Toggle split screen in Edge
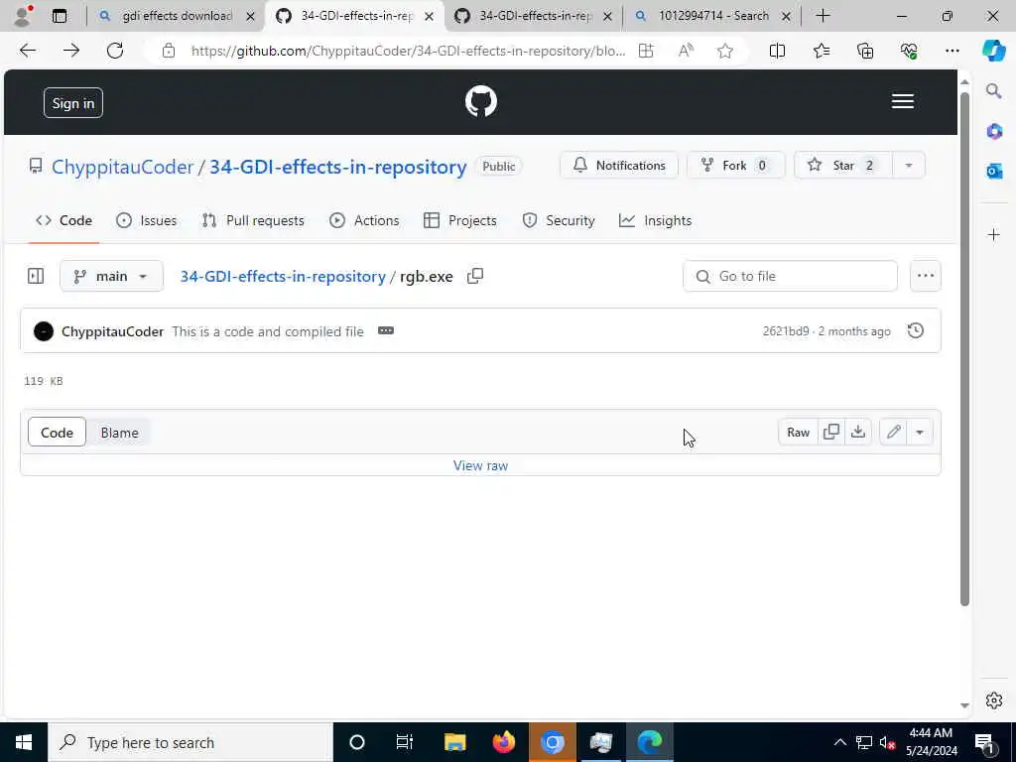The height and width of the screenshot is (762, 1016). pos(777,51)
